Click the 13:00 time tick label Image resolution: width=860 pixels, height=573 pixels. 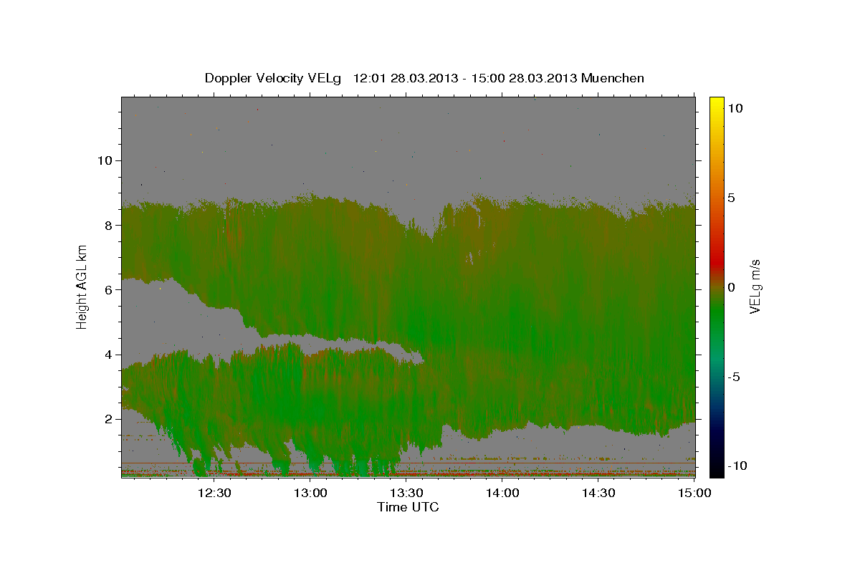[310, 493]
